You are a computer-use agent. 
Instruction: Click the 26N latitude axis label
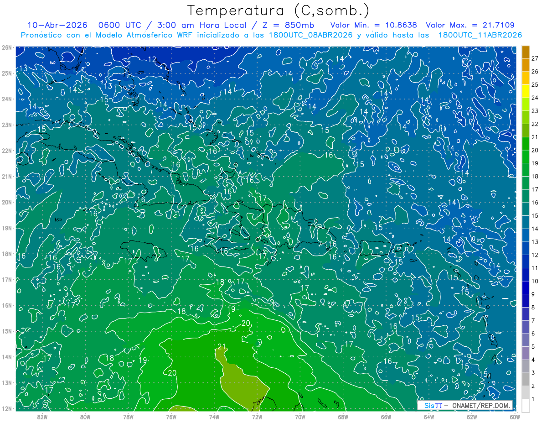point(7,47)
